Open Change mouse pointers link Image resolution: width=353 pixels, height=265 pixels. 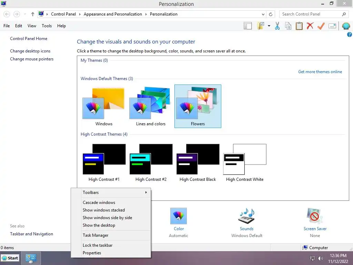click(x=32, y=59)
